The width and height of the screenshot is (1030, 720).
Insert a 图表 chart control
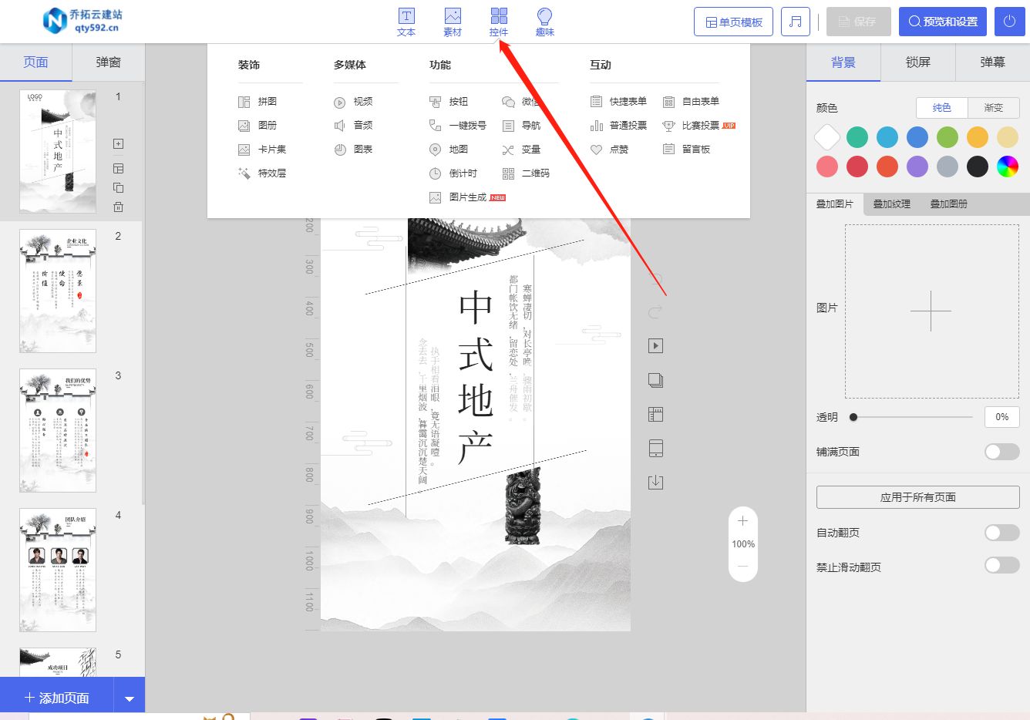pos(353,150)
